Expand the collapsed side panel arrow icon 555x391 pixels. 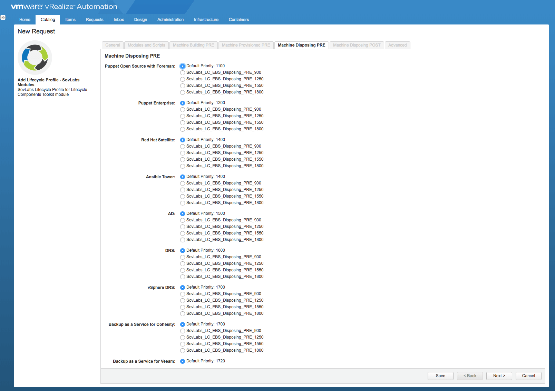[3, 18]
